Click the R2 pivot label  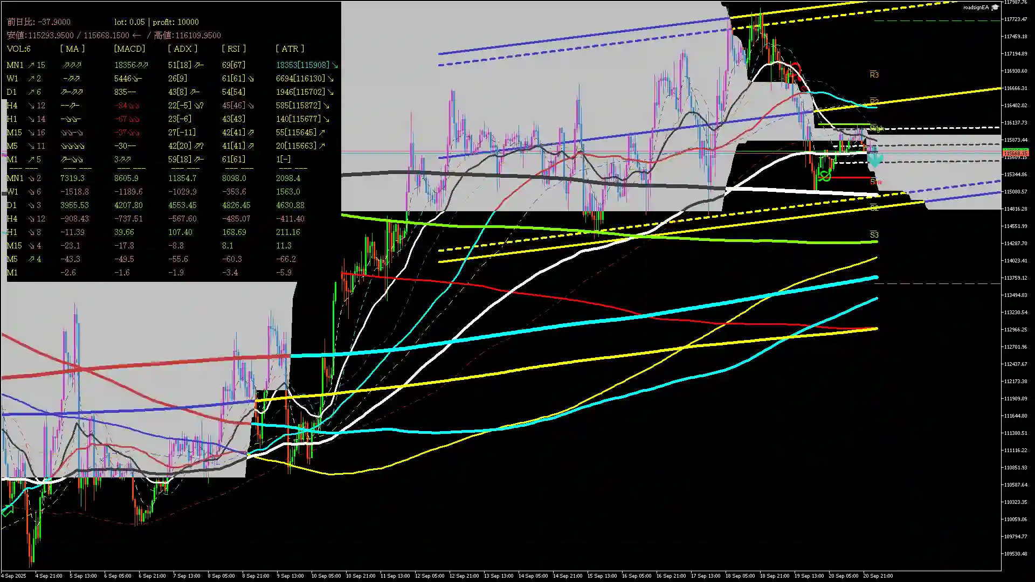[874, 102]
